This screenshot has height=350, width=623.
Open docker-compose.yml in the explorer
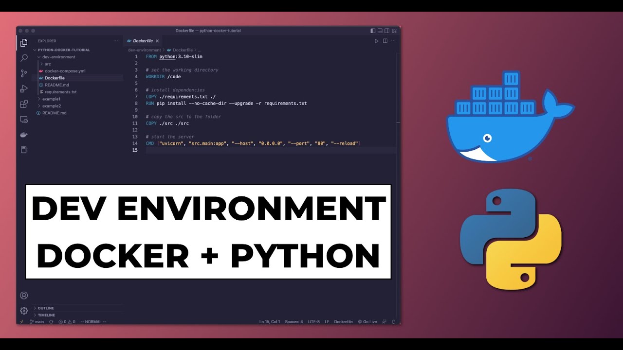[x=65, y=71]
